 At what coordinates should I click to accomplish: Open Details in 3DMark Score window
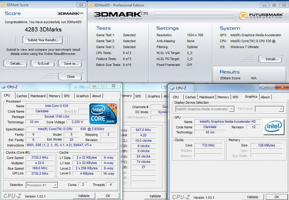point(16,63)
